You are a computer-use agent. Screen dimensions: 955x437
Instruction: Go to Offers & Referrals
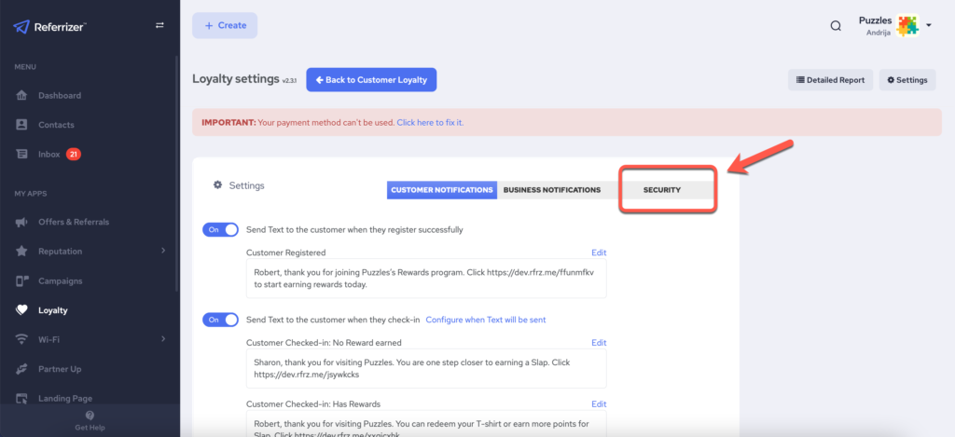[73, 222]
